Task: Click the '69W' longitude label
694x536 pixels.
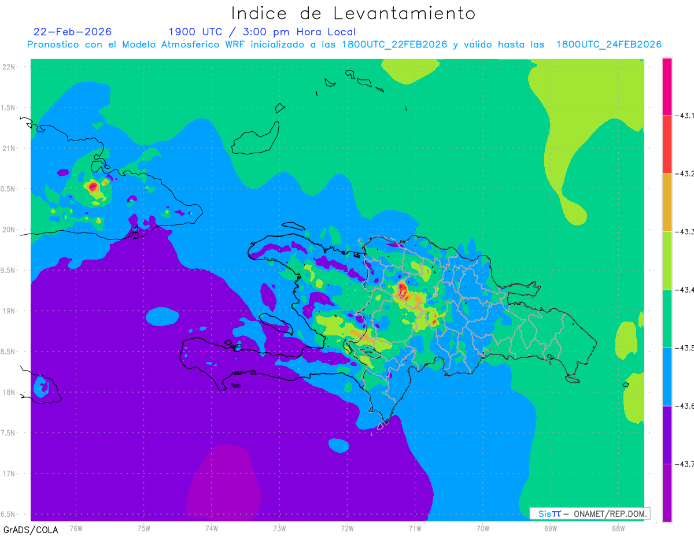Action: (x=550, y=528)
